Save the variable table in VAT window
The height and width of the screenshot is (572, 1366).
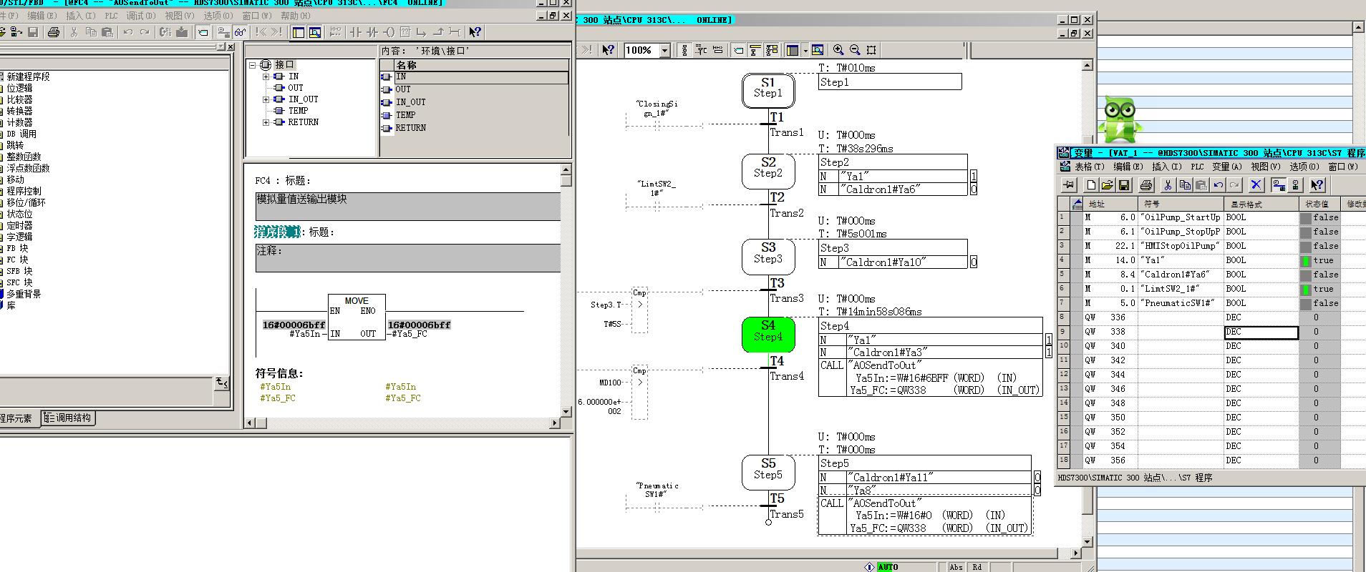tap(1124, 185)
